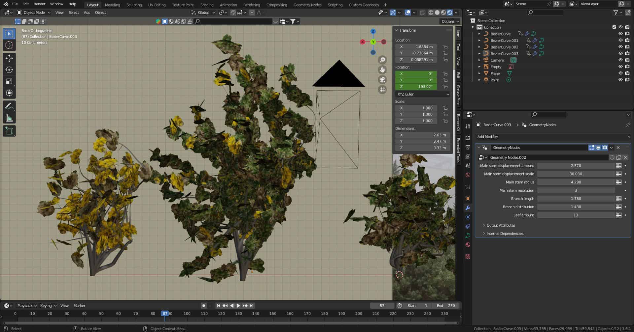634x332 pixels.
Task: Click the End frame field in the timeline
Action: (446, 305)
